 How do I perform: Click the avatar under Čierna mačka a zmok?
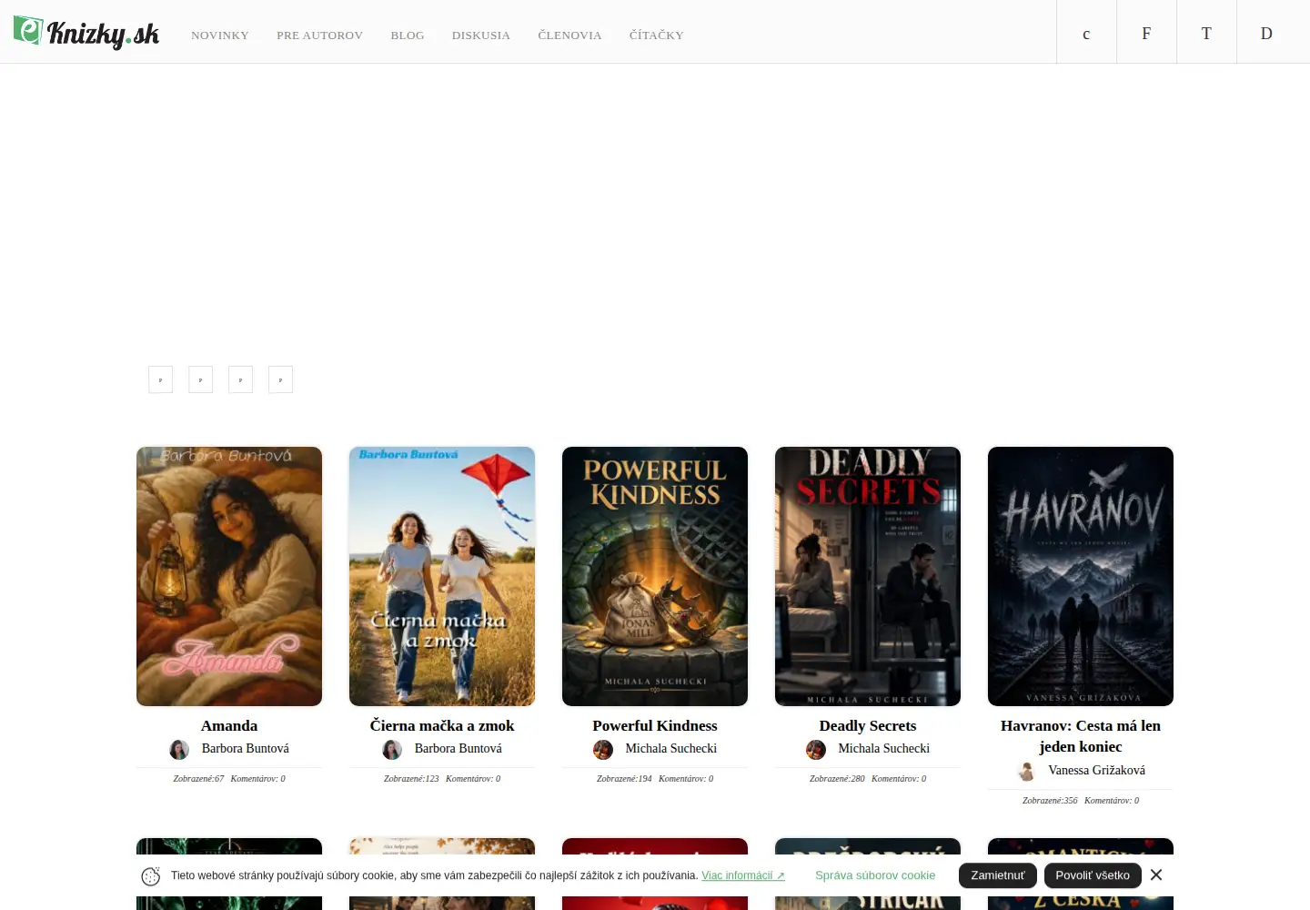392,750
